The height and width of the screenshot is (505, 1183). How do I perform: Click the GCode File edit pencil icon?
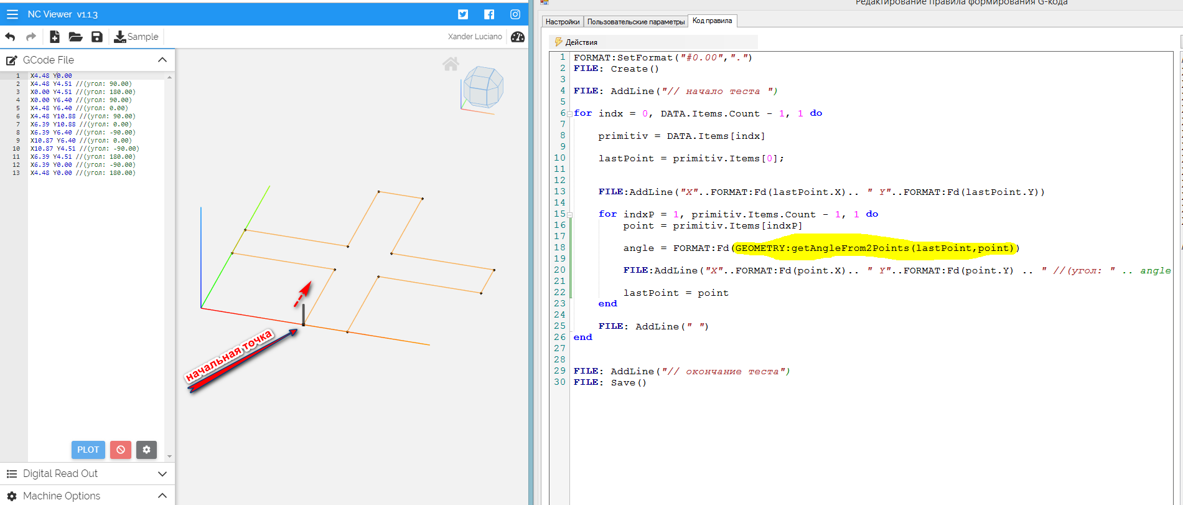[x=11, y=60]
